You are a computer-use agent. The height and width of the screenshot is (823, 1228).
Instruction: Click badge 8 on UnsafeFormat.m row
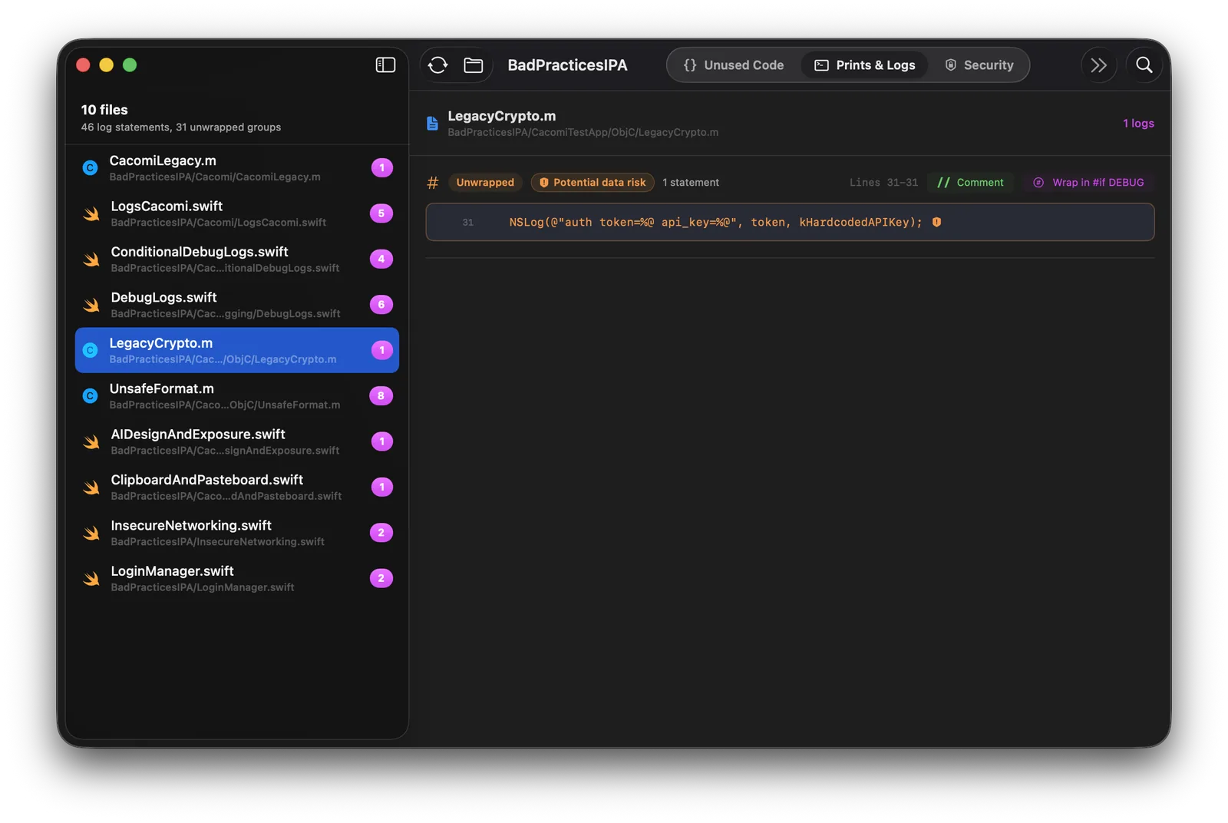click(381, 396)
